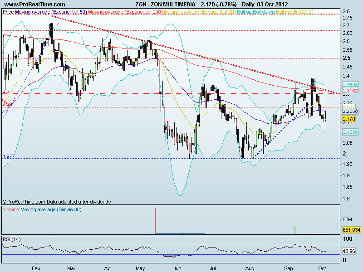Click the 2.65 price axis label

pyautogui.click(x=347, y=33)
